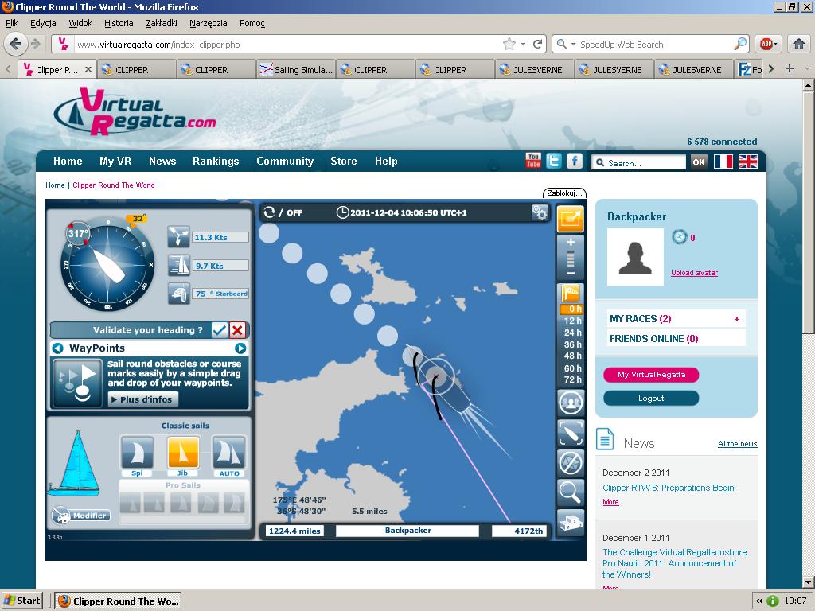
Task: Click the Logout button
Action: coord(651,398)
